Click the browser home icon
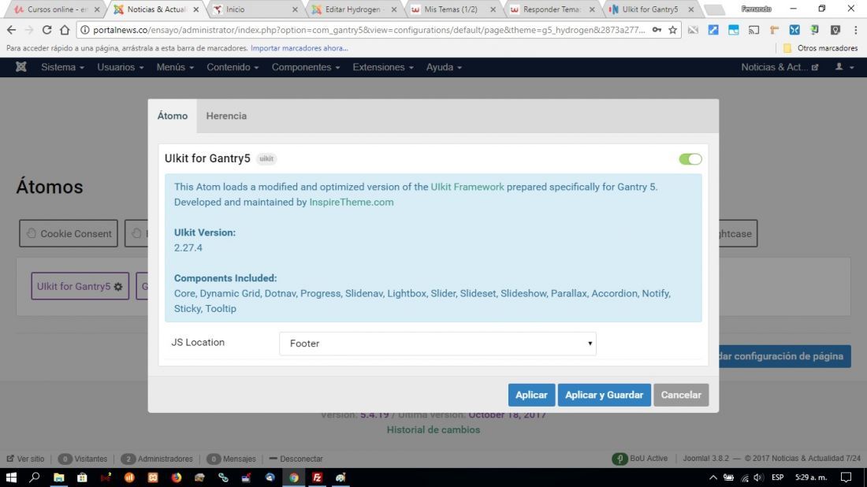 pos(65,30)
